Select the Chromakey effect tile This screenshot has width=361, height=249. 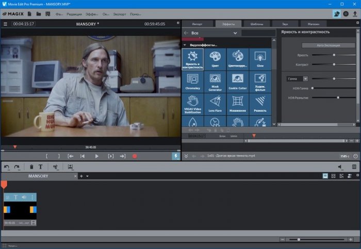pyautogui.click(x=193, y=81)
